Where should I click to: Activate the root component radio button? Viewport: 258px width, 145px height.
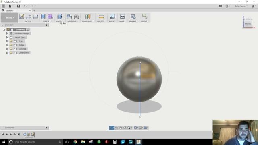pyautogui.click(x=28, y=29)
